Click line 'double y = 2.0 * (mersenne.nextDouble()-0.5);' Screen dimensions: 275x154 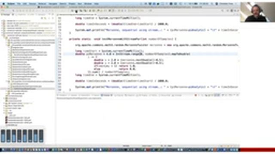click(129, 63)
